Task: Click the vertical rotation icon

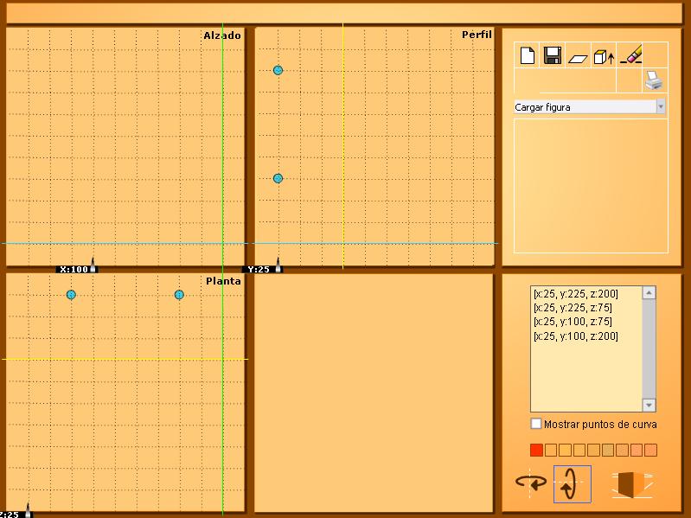Action: pyautogui.click(x=572, y=484)
